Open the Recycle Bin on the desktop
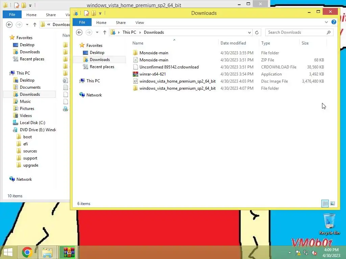Image resolution: width=346 pixels, height=259 pixels. 329,224
